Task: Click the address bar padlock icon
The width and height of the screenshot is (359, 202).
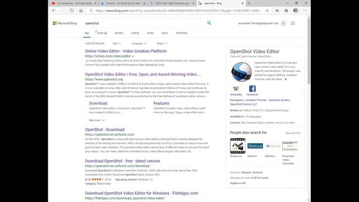Action: coord(91,11)
